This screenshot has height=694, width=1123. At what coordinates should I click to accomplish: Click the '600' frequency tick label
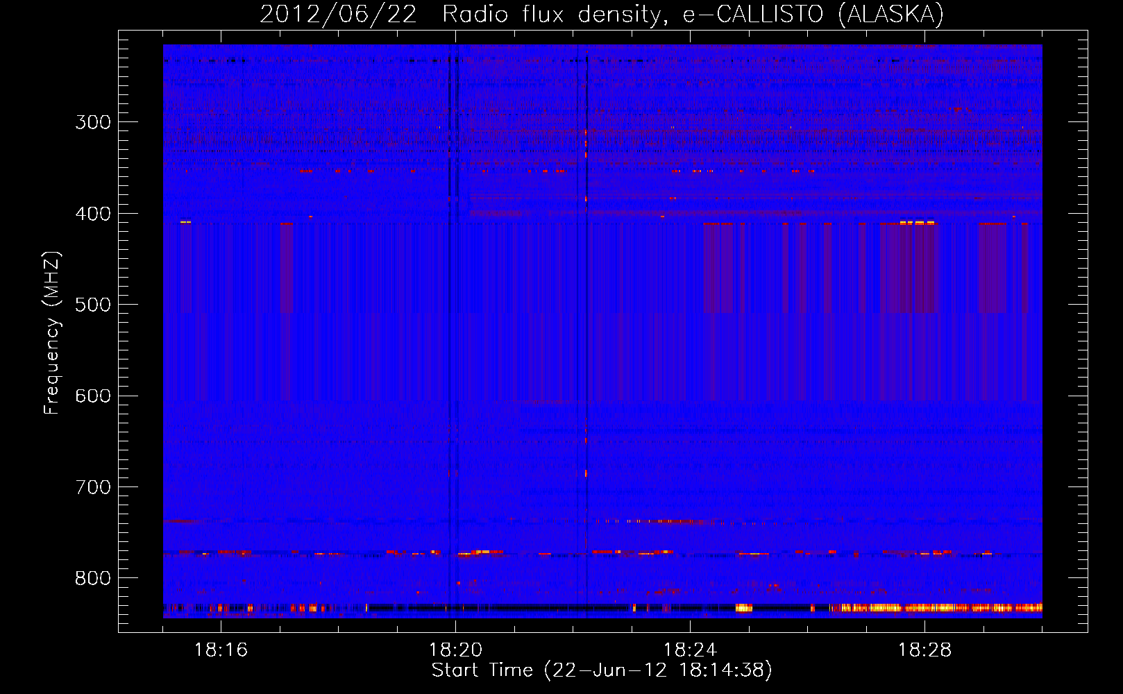click(93, 396)
